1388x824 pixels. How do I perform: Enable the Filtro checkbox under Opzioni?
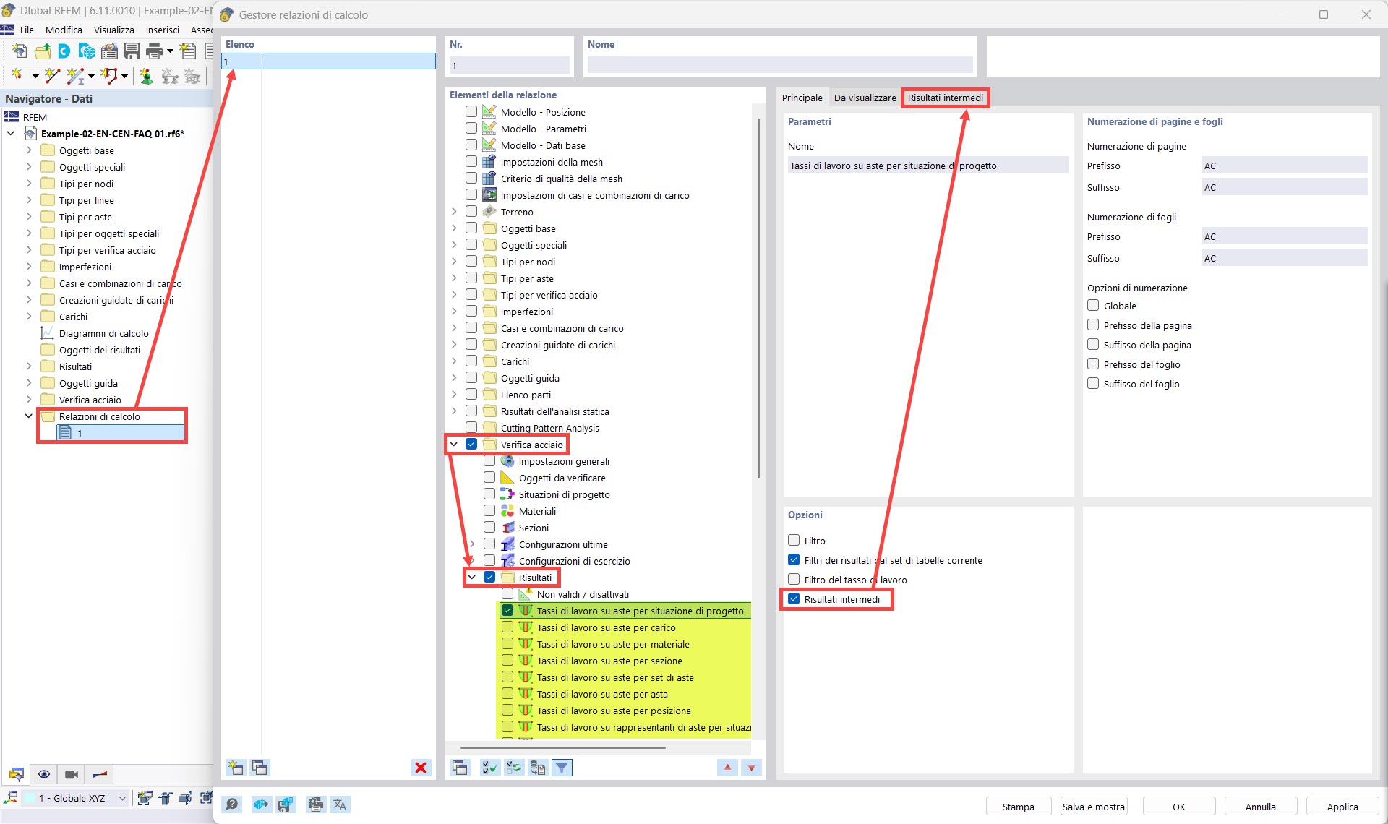(792, 540)
